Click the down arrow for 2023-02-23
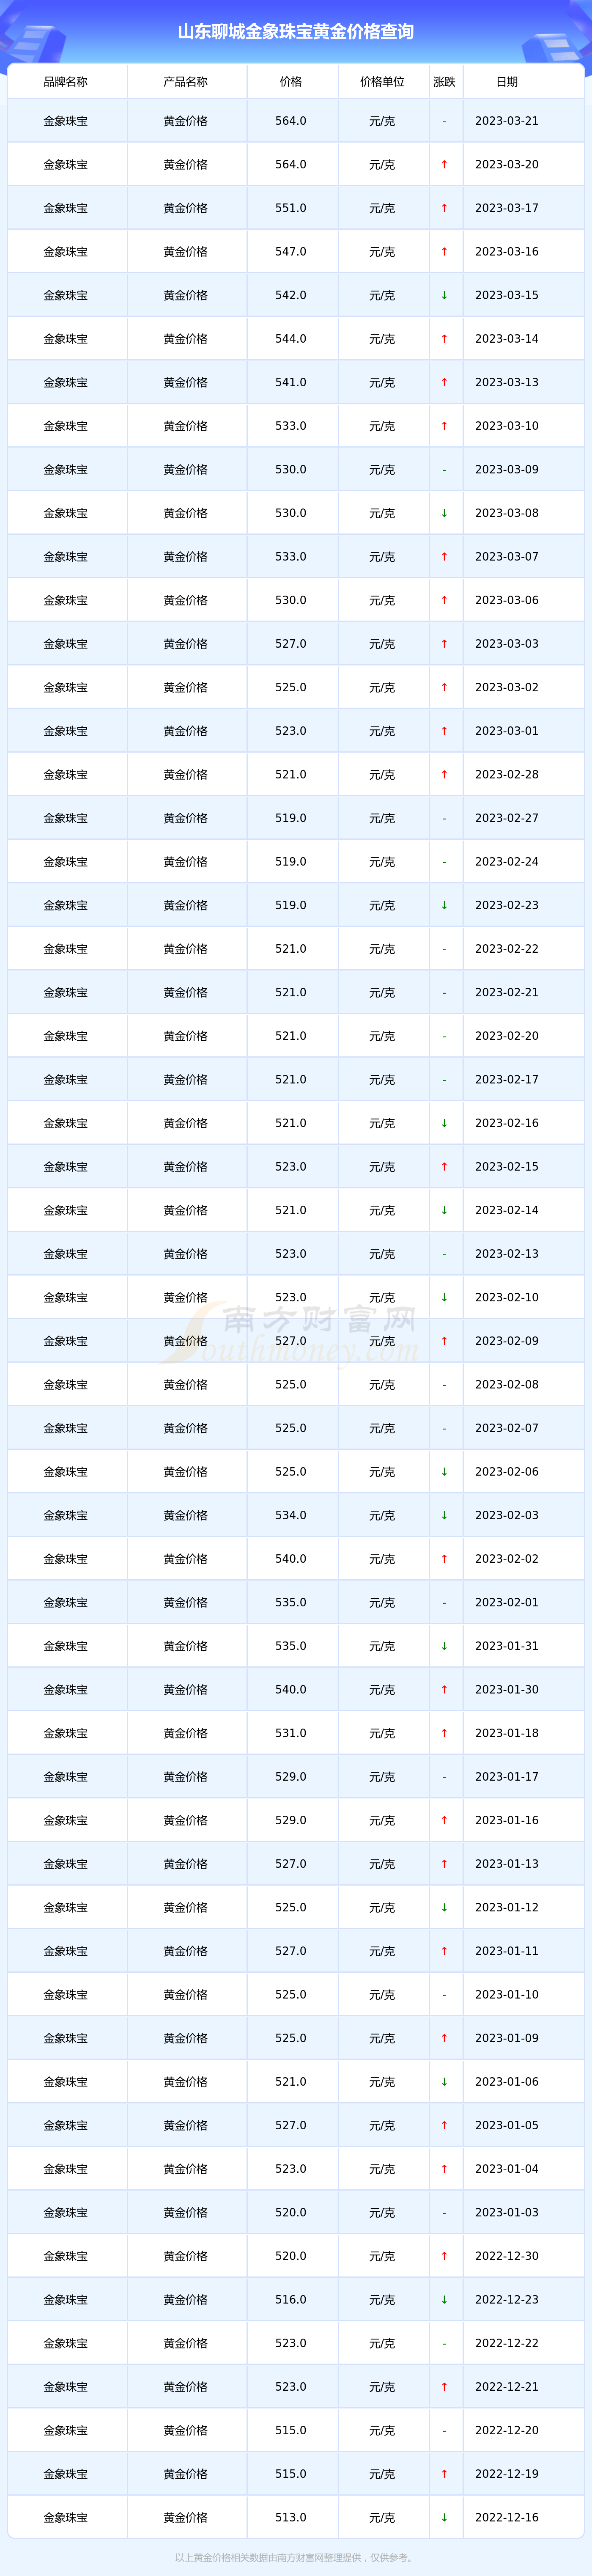Image resolution: width=592 pixels, height=2576 pixels. [x=445, y=905]
